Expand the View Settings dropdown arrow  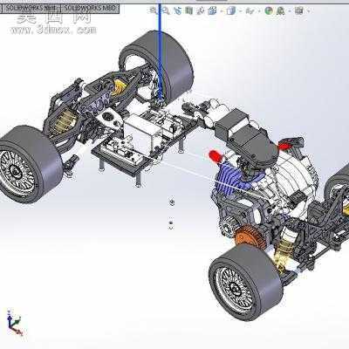pos(308,11)
